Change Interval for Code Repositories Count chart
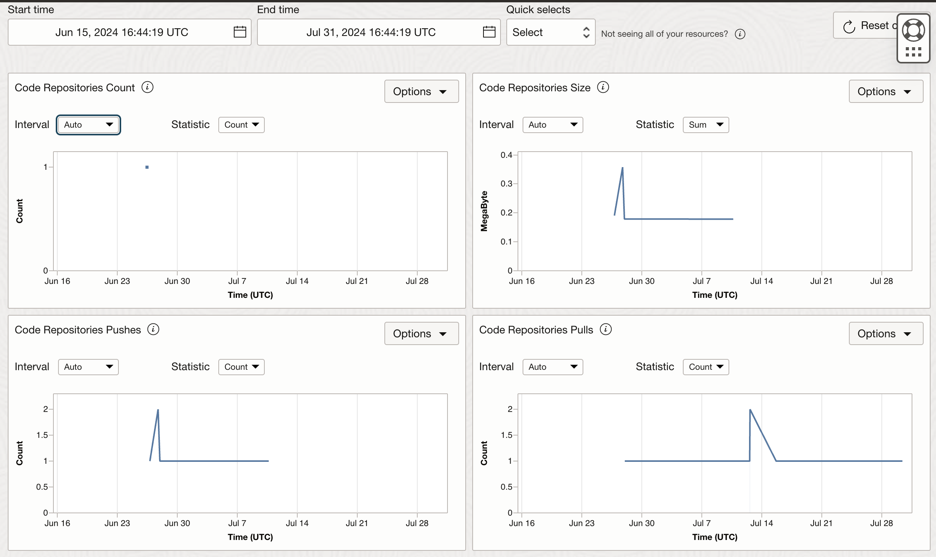The image size is (936, 557). (88, 125)
